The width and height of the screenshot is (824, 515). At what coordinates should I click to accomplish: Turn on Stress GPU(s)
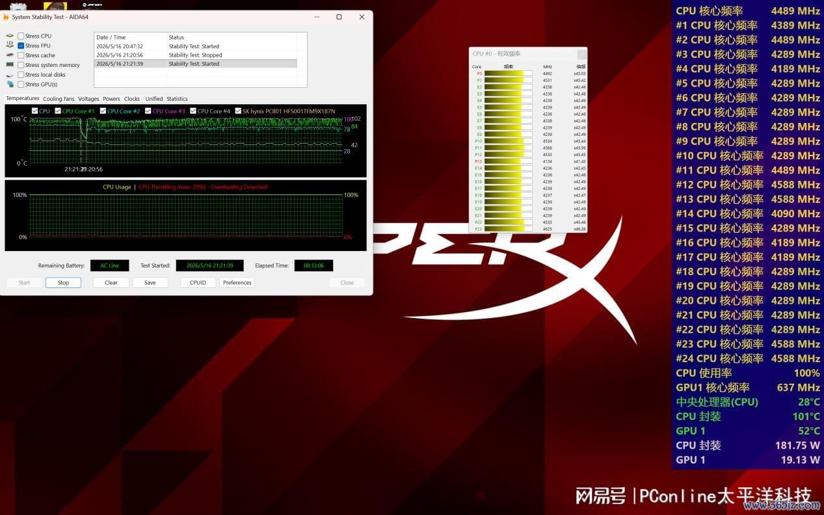[x=21, y=85]
